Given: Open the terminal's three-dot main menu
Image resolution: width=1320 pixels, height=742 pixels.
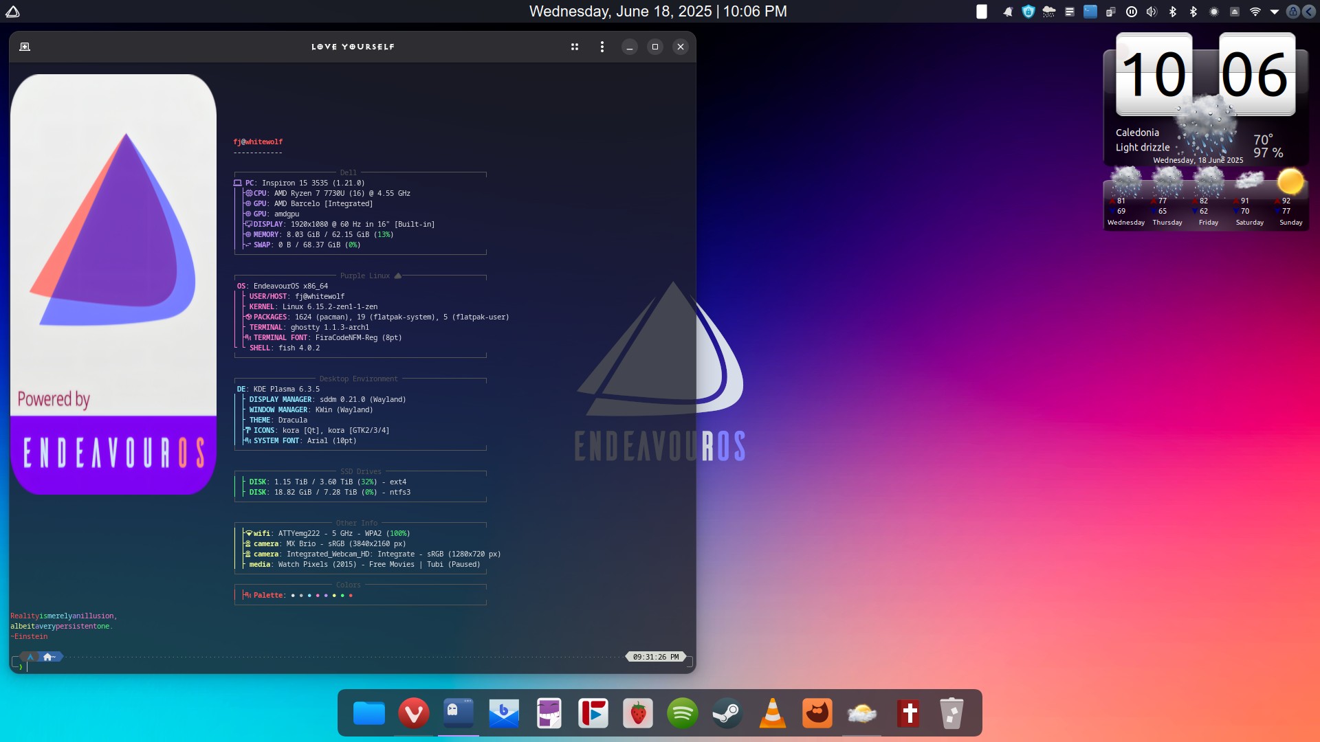Looking at the screenshot, I should (602, 47).
